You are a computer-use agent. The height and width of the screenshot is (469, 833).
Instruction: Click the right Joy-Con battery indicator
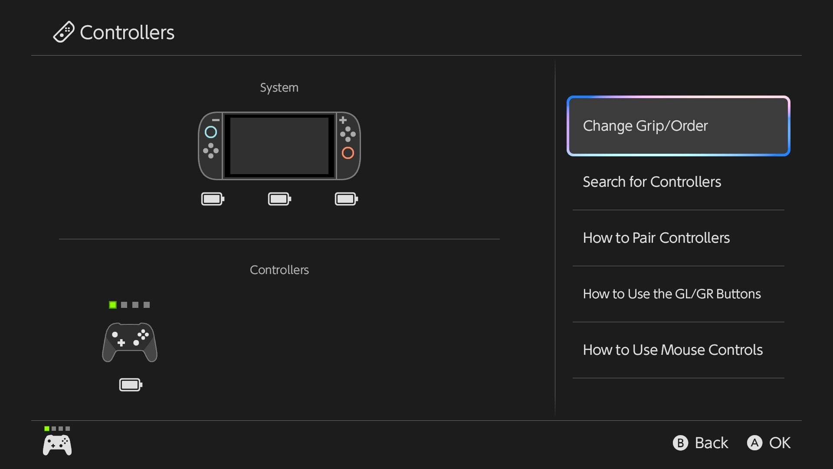346,198
